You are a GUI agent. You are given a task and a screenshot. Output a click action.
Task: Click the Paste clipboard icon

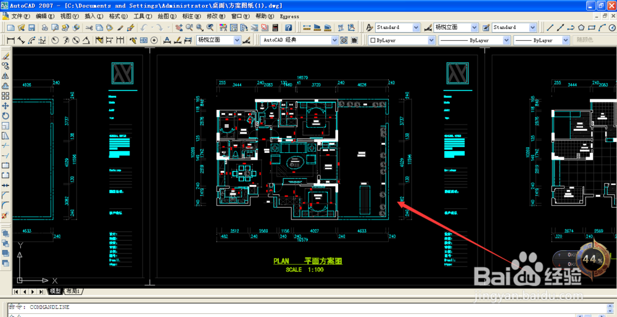(x=109, y=28)
